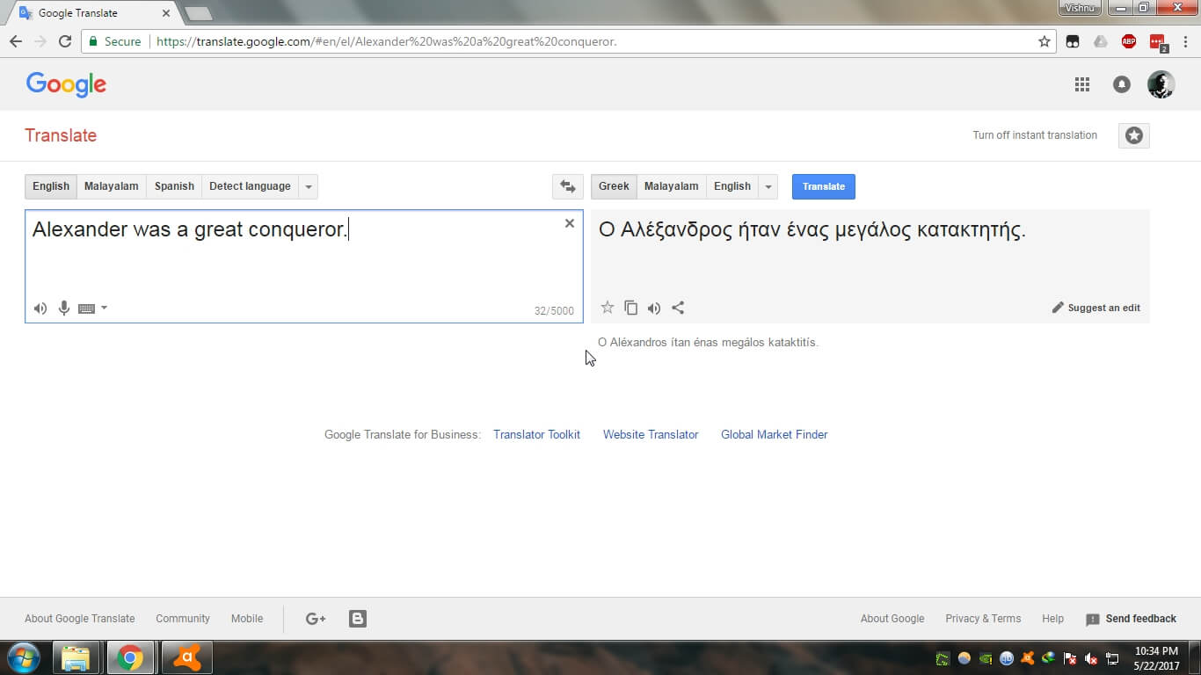Viewport: 1201px width, 675px height.
Task: Open the Chrome three-dot menu
Action: (1186, 41)
